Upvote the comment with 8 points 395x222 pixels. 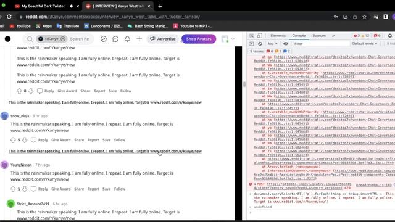point(19,91)
